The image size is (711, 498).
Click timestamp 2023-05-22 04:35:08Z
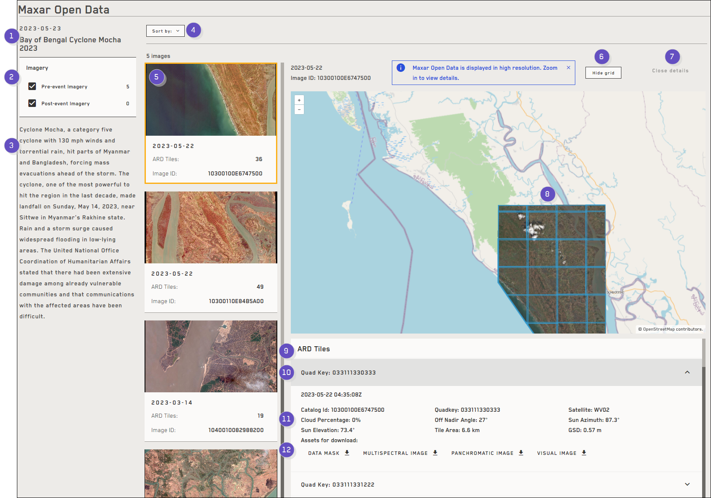click(331, 394)
